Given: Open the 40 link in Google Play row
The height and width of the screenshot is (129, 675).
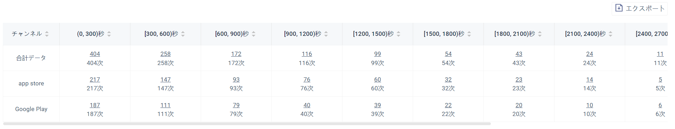Looking at the screenshot, I should click(x=307, y=105).
